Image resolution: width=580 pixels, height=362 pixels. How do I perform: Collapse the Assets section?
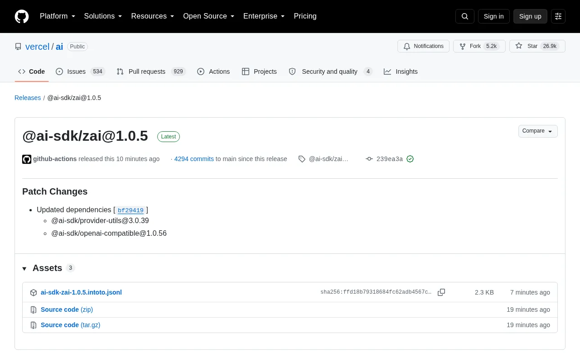pyautogui.click(x=24, y=268)
